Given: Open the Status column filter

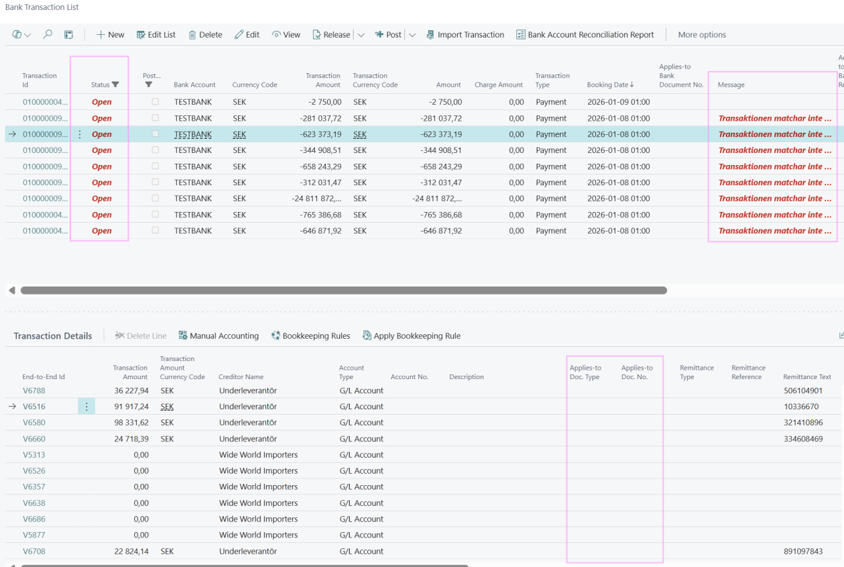Looking at the screenshot, I should tap(115, 85).
